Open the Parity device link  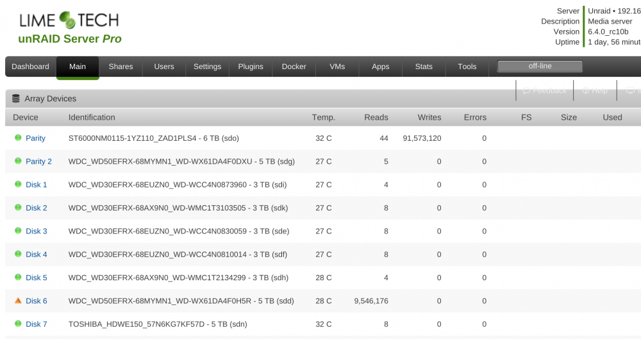(35, 138)
